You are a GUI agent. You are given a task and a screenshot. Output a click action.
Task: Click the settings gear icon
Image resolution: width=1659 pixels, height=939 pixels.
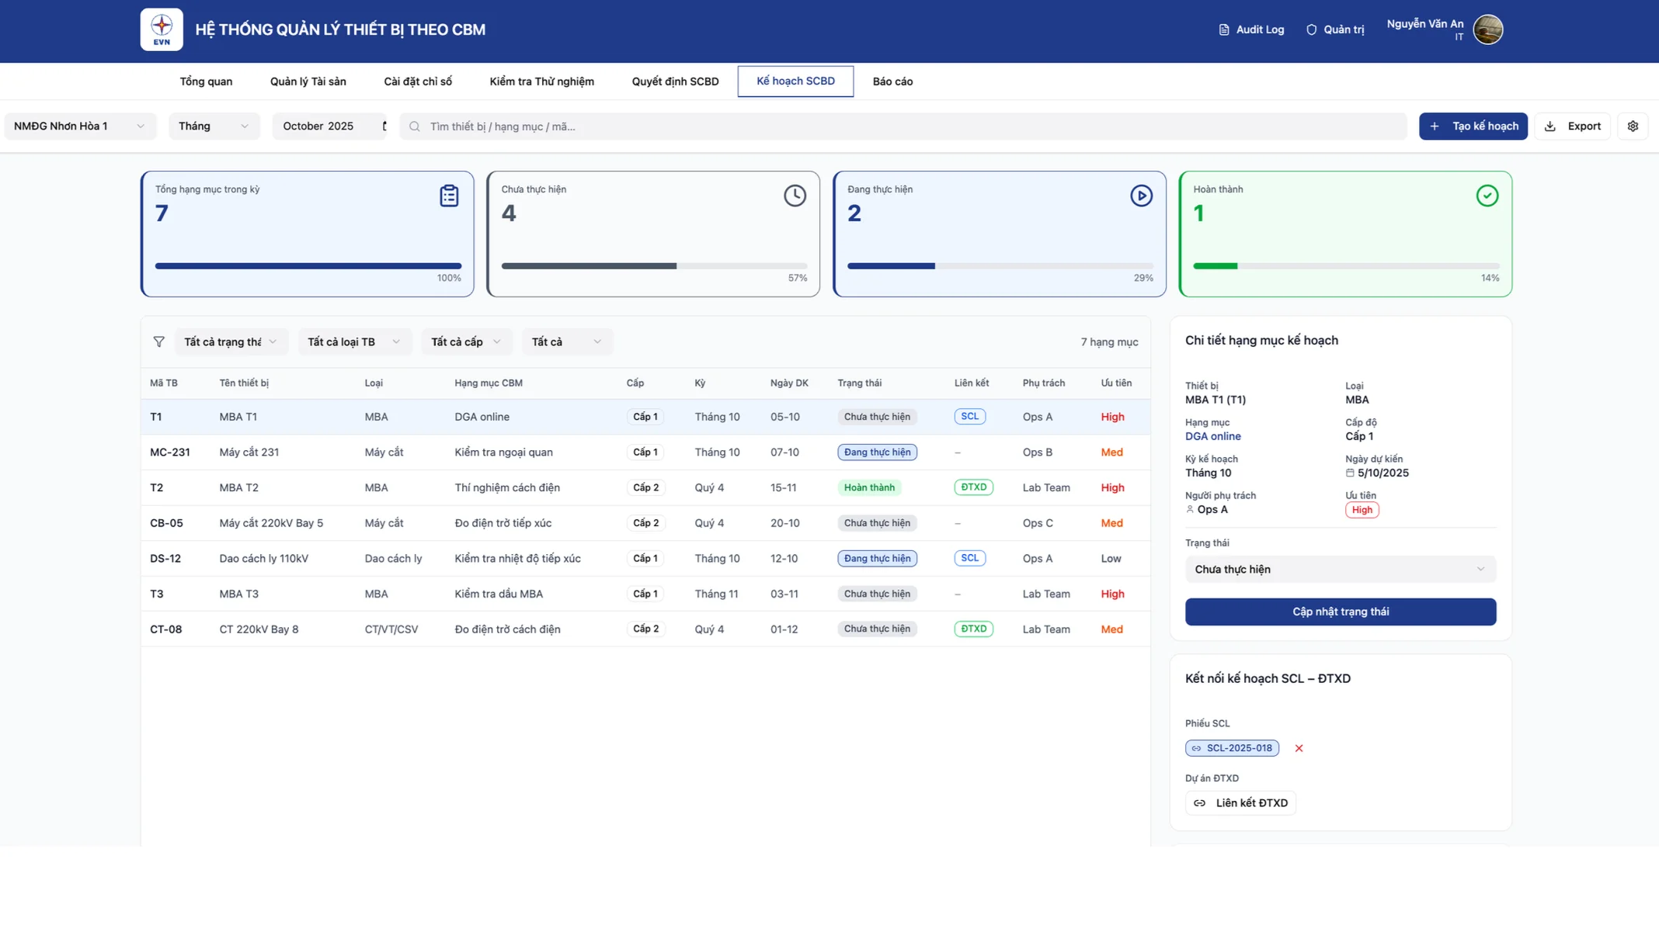point(1633,126)
